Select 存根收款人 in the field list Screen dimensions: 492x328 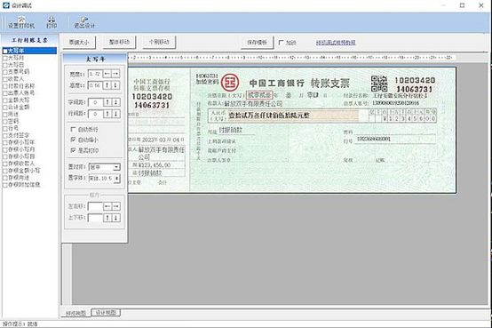pyautogui.click(x=21, y=164)
